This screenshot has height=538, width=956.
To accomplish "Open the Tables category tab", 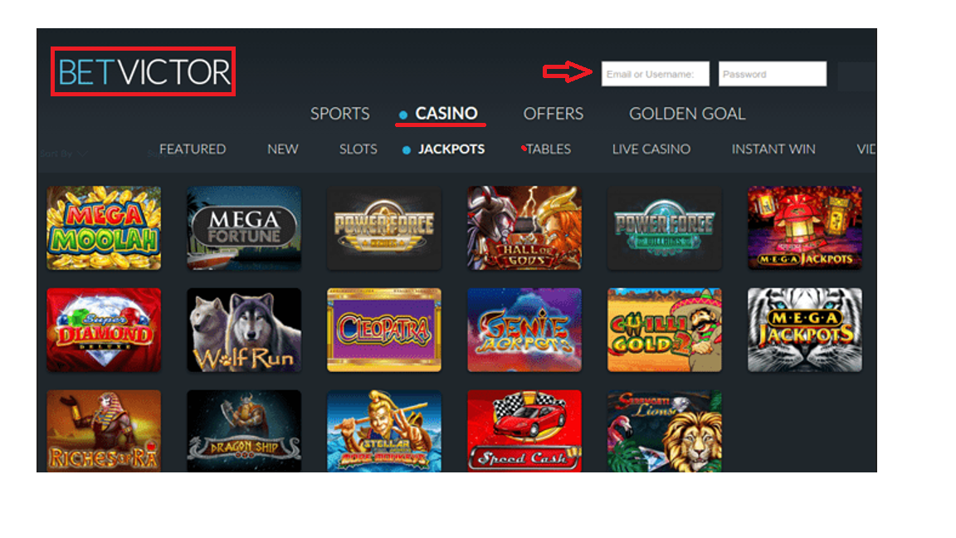I will [x=548, y=149].
